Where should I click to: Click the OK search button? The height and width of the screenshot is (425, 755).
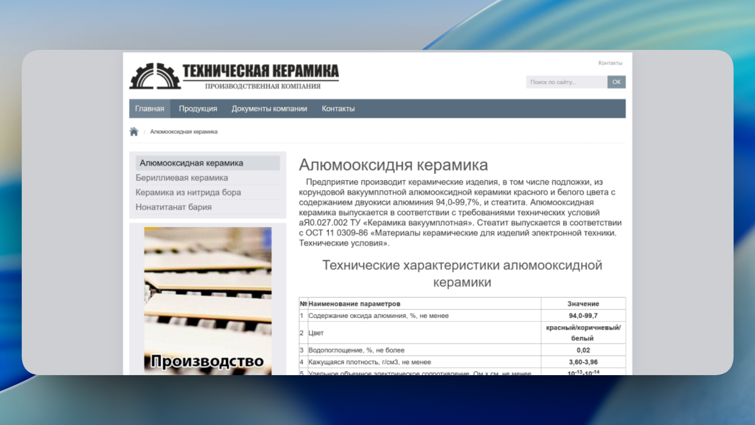click(616, 82)
